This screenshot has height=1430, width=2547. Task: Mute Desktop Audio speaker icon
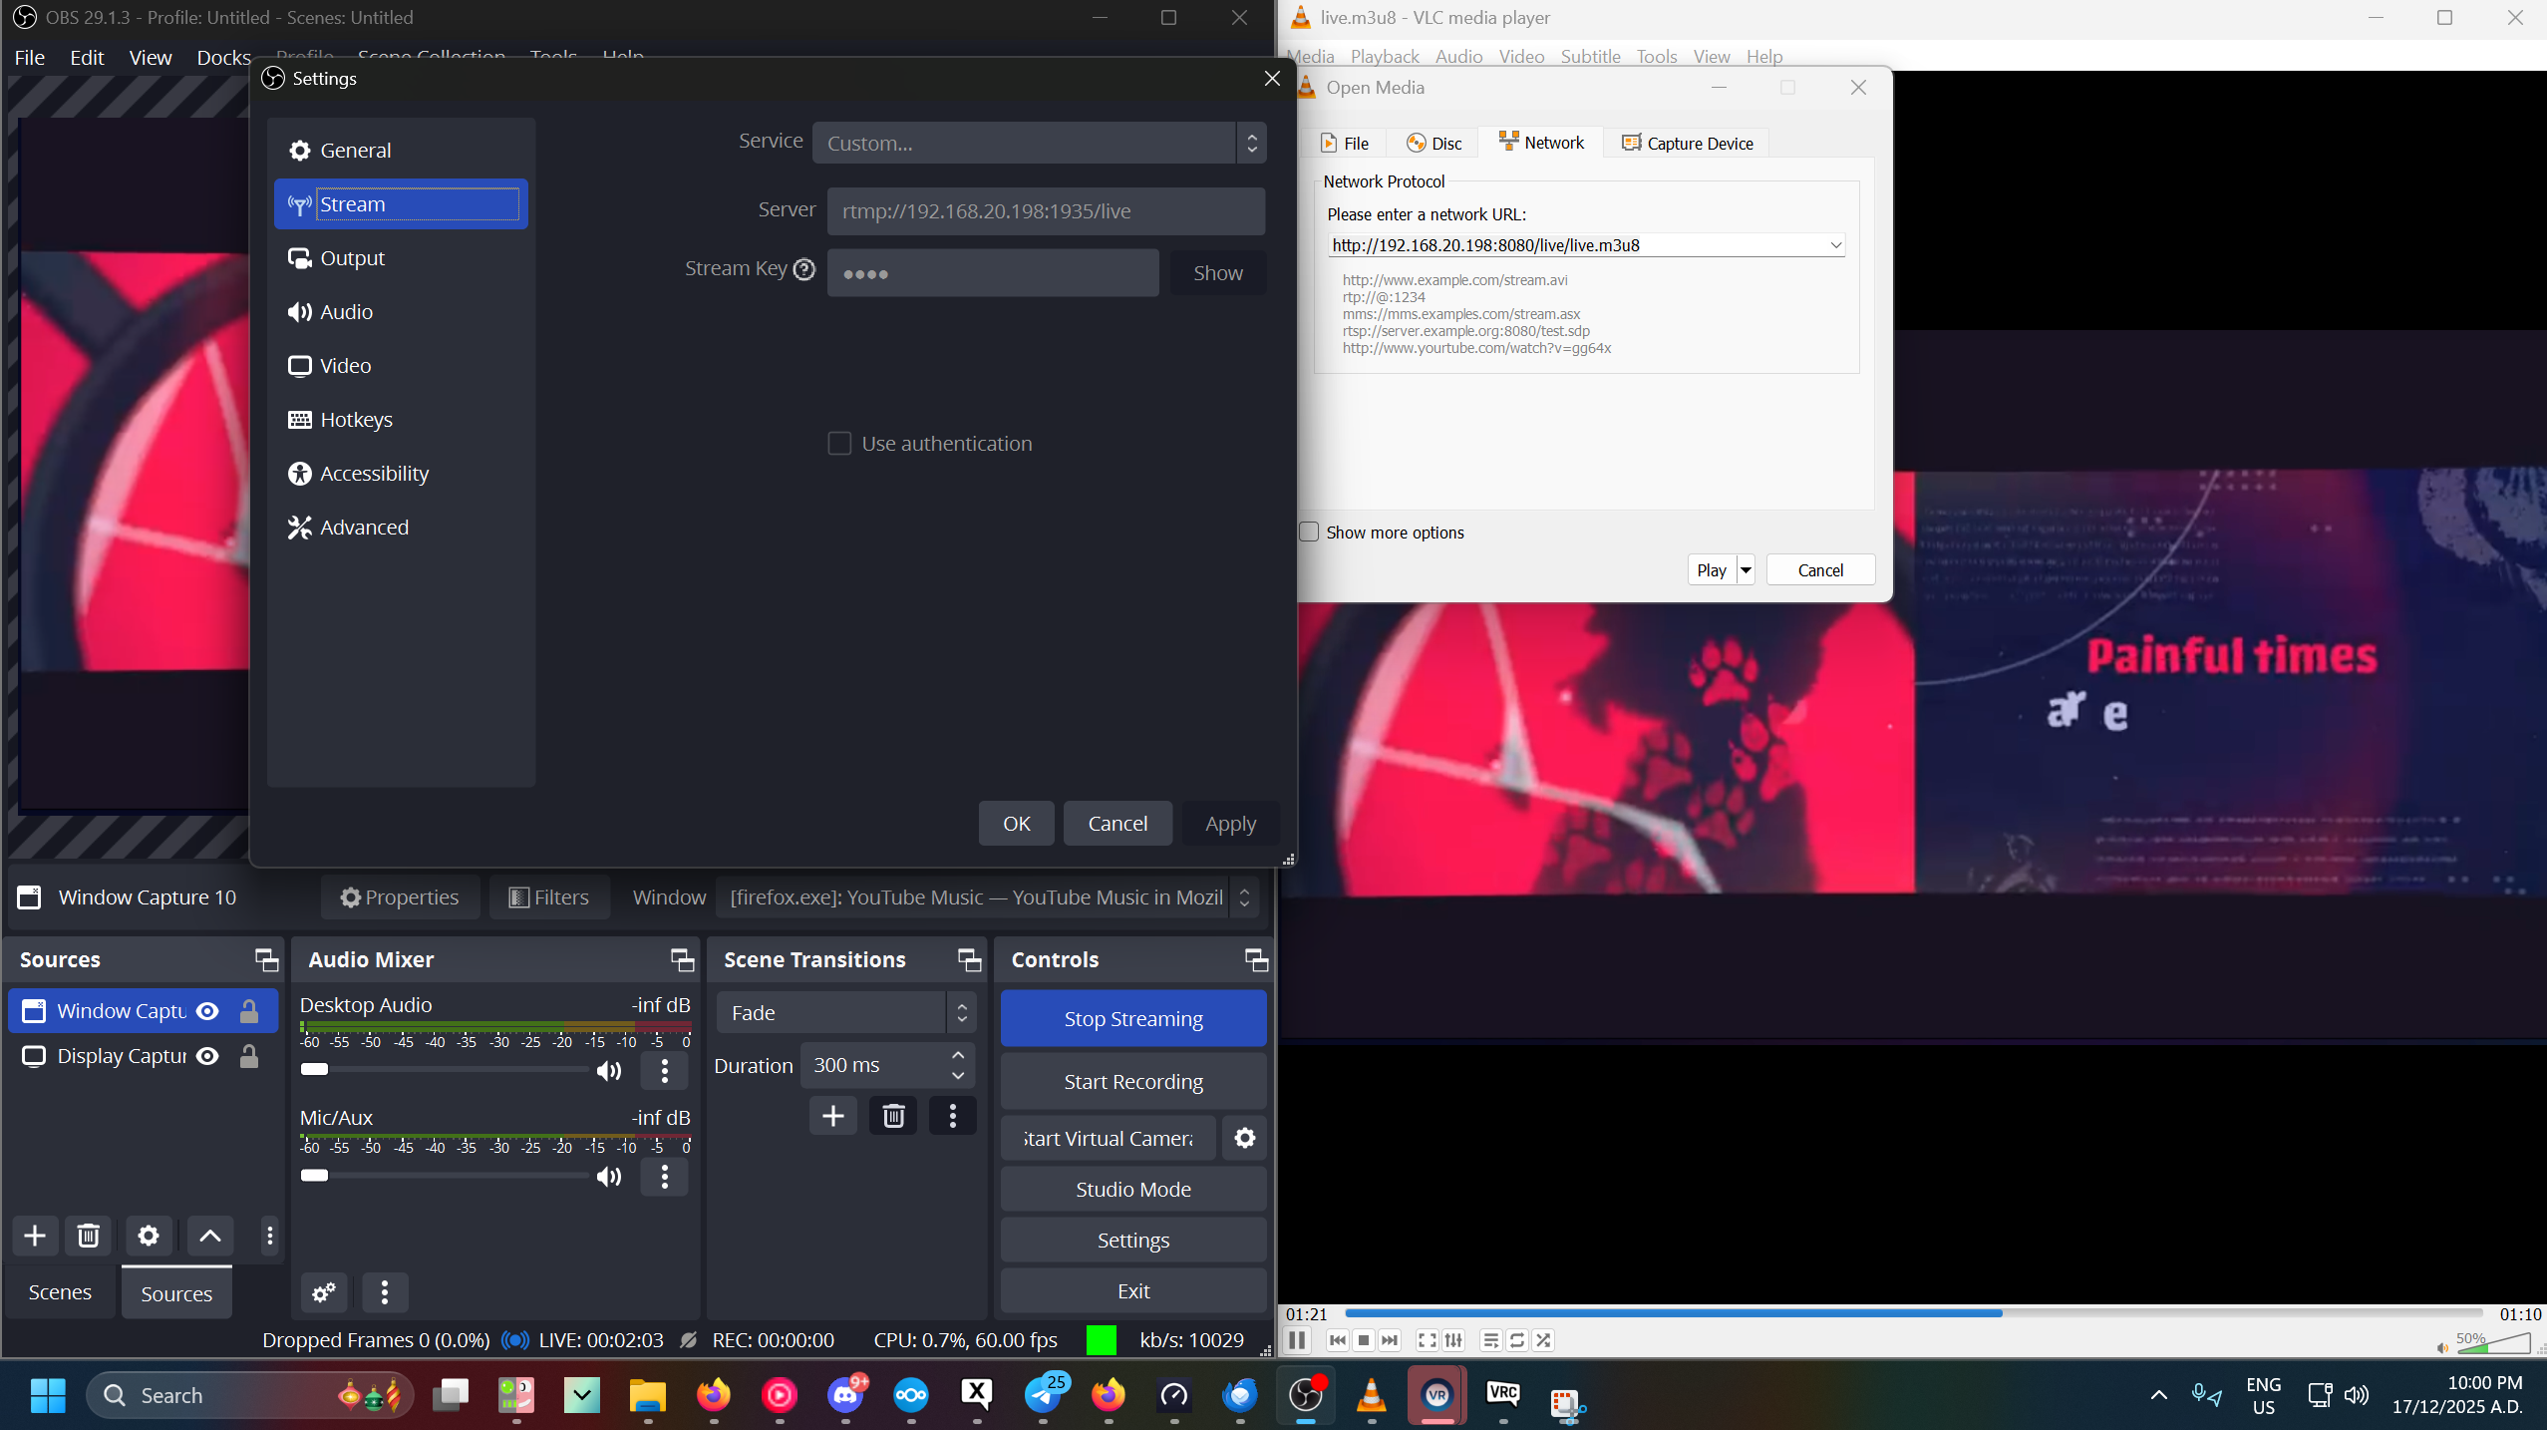(608, 1071)
